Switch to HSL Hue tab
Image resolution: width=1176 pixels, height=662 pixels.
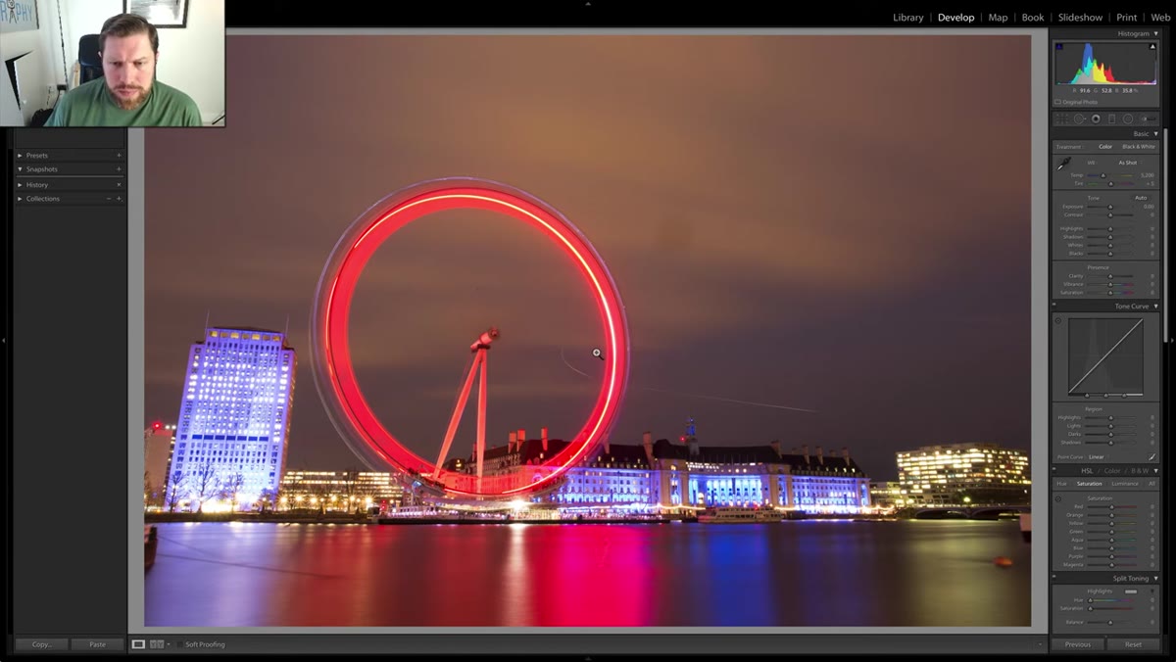[1061, 484]
